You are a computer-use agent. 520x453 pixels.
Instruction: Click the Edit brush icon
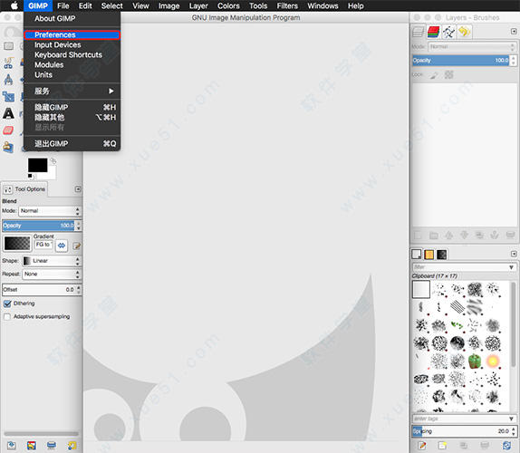coord(422,446)
